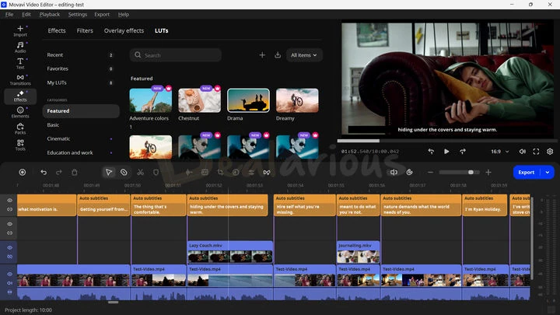Enter fullscreen preview mode
560x315 pixels.
[x=537, y=151]
